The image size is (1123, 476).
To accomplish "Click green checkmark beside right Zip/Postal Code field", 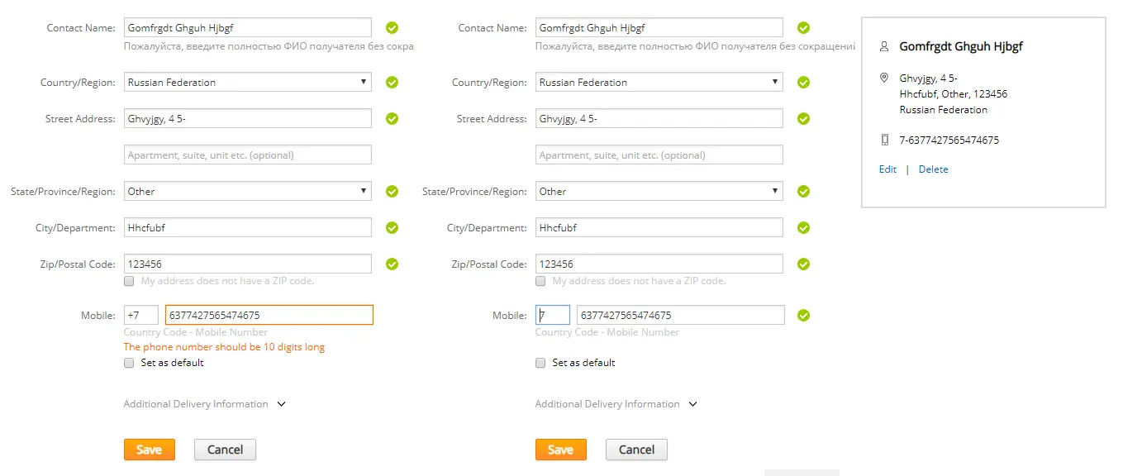I will tap(804, 264).
